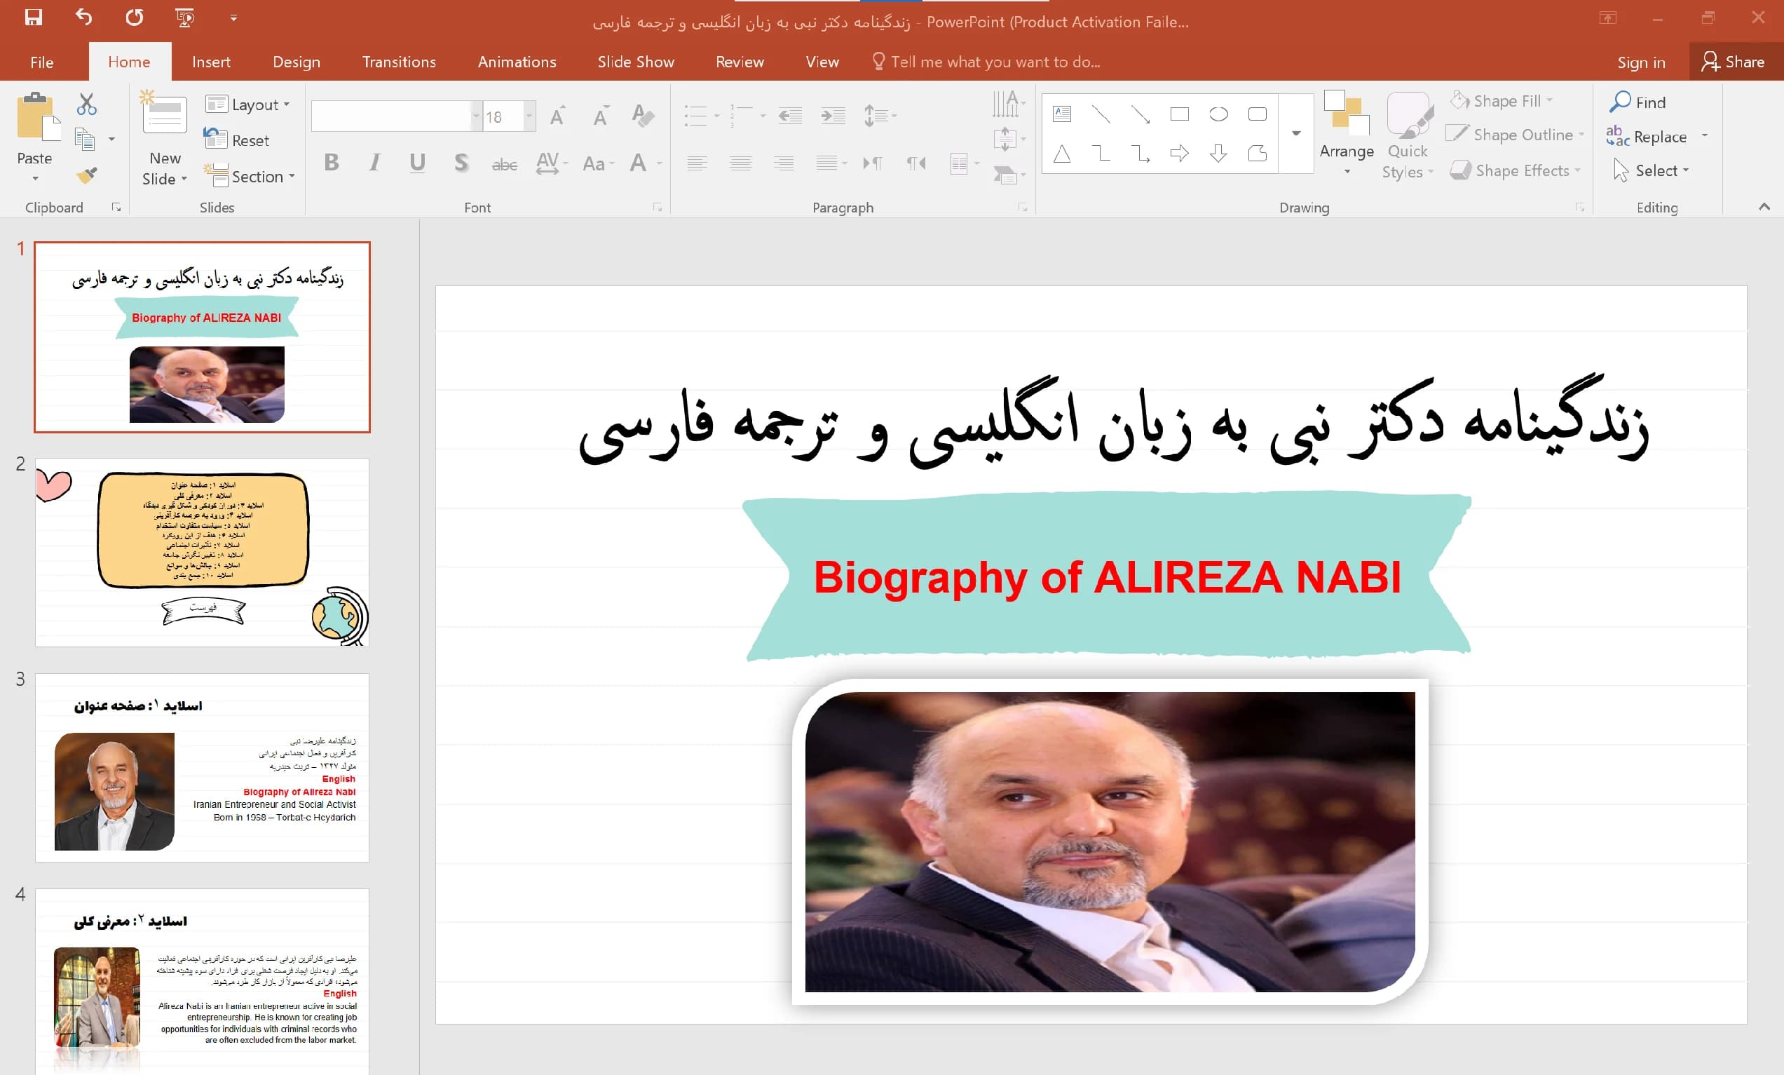
Task: Open the Font Color picker
Action: pyautogui.click(x=638, y=162)
